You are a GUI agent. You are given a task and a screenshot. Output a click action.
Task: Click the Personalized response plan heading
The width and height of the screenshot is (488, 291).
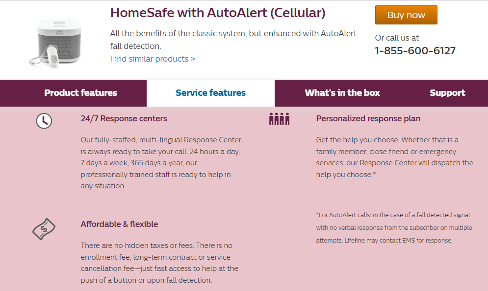tap(368, 118)
